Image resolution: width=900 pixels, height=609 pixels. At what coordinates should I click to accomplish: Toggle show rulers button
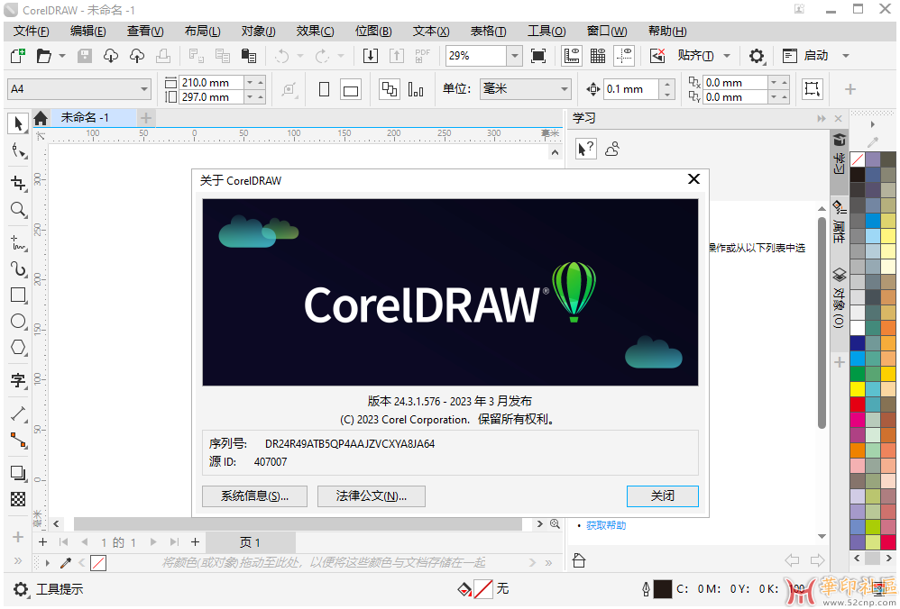(x=571, y=56)
